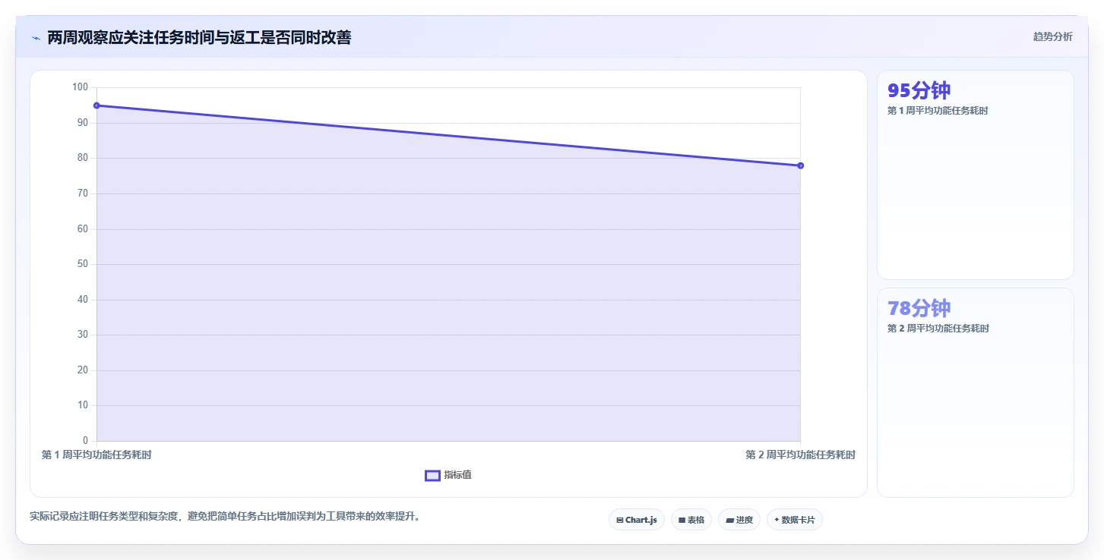
Task: Click the icon in the Chart.js tag
Action: tap(620, 520)
